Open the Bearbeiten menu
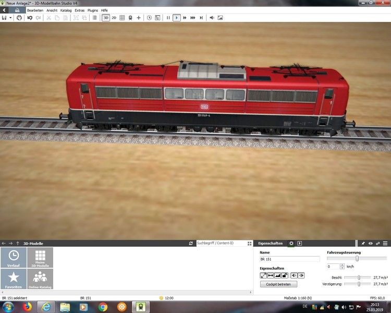Image resolution: width=391 pixels, height=313 pixels. pos(35,10)
